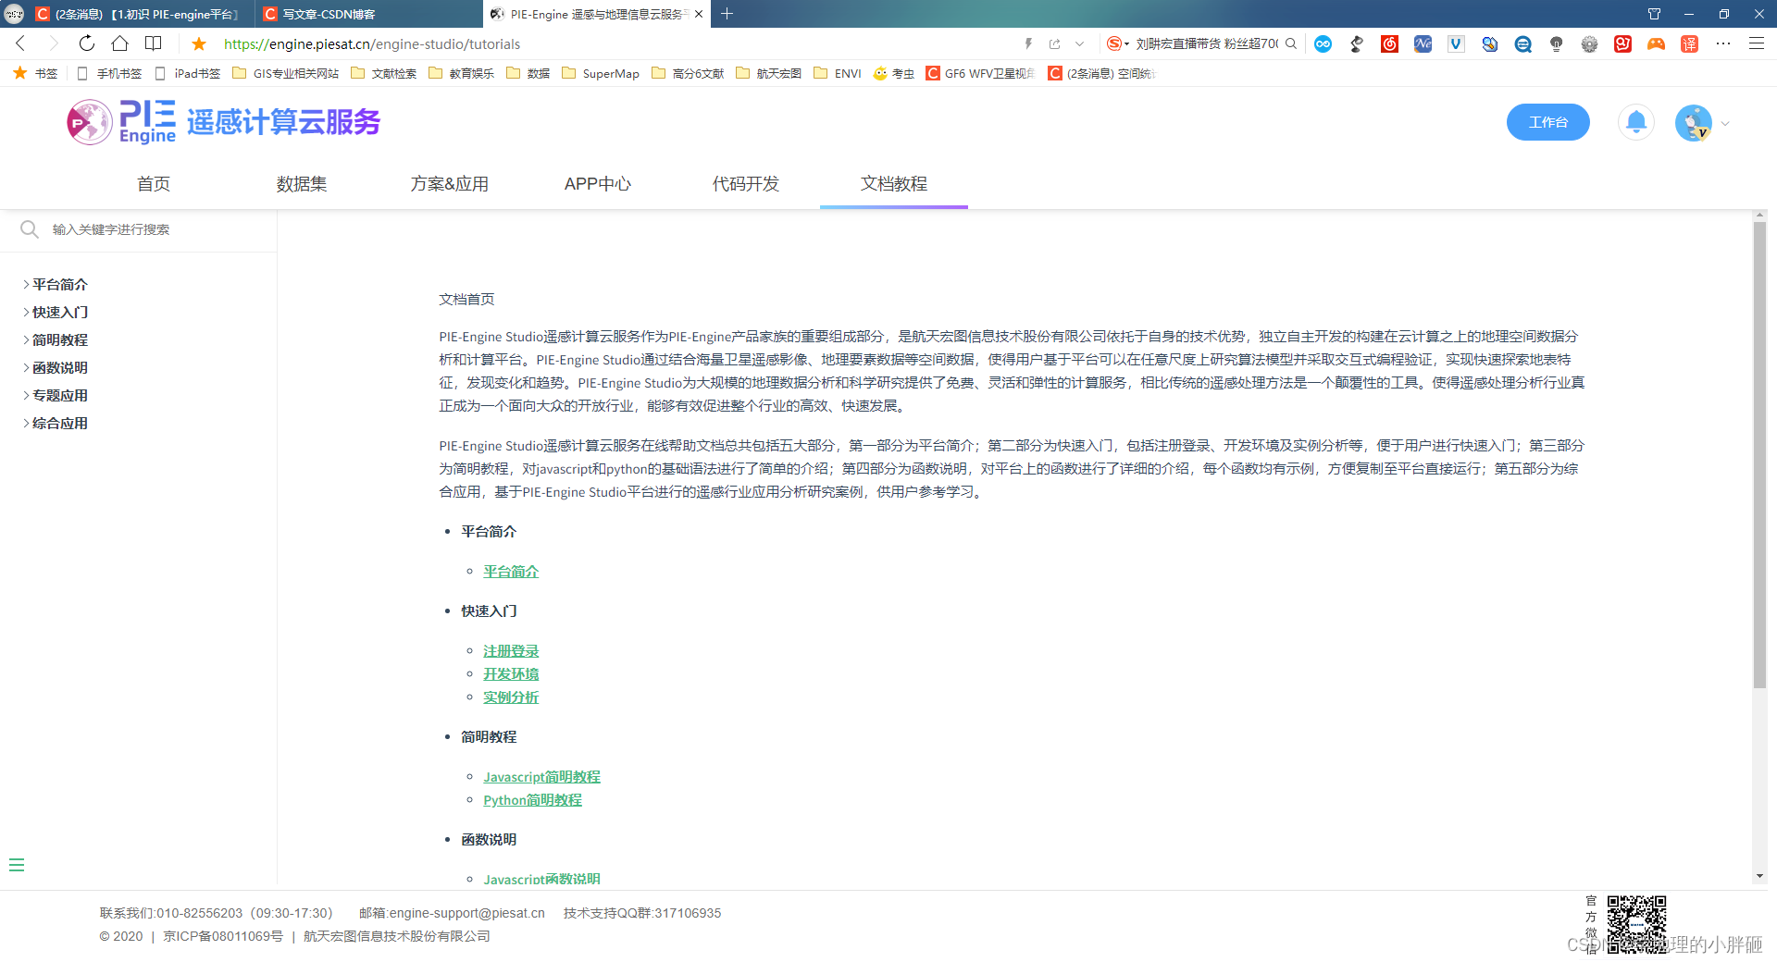Open the Python简明教程 link
Screen dimensions: 1777x962
(532, 800)
